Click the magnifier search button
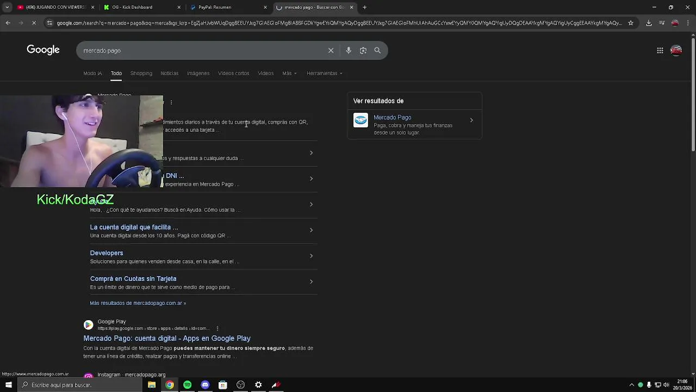Image resolution: width=696 pixels, height=392 pixels. pos(377,51)
